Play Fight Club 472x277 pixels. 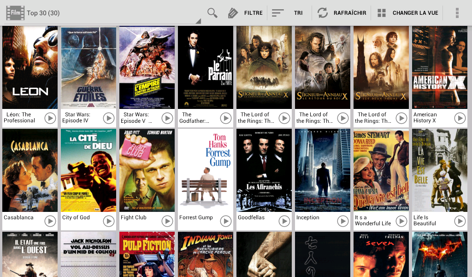tap(167, 221)
